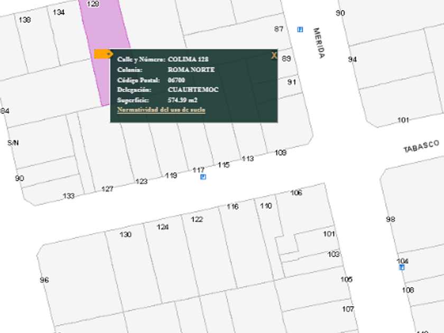Open the Normatividad del uso de suelo link

161,110
